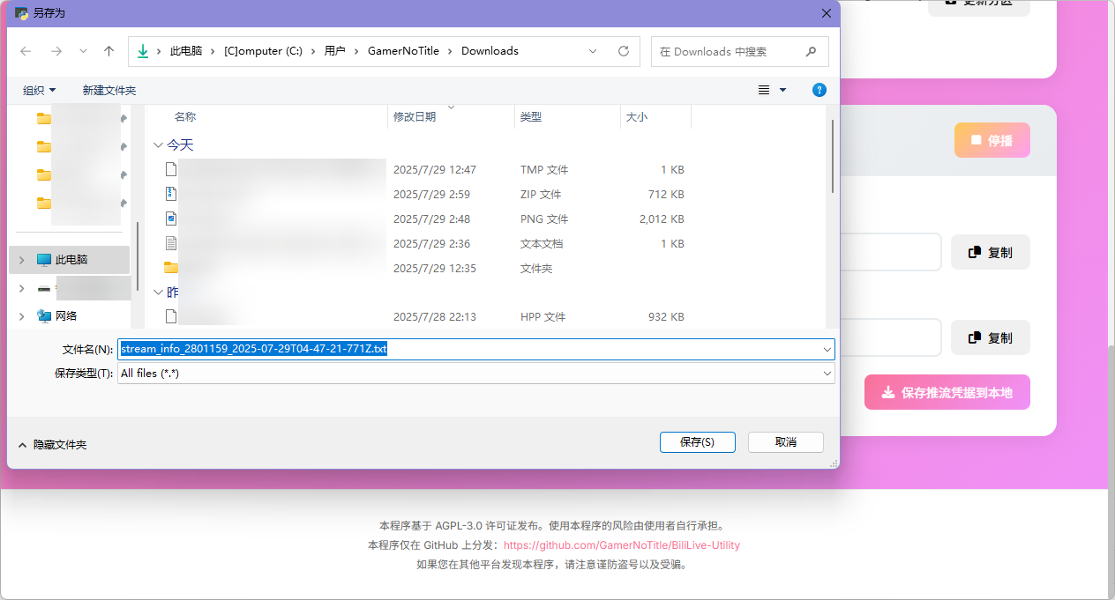Click the stop icon on the 停播 button
The height and width of the screenshot is (600, 1115).
point(977,140)
